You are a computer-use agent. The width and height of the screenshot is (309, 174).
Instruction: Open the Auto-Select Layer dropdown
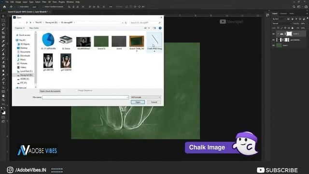tap(35, 7)
